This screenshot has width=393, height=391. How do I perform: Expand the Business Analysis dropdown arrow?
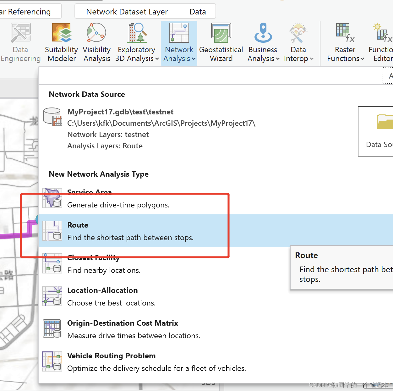(x=278, y=59)
